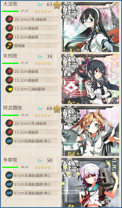The height and width of the screenshot is (208, 122).
Task: Select Tama's third 61cm五連装 torpedo icon
Action: [x=9, y=193]
